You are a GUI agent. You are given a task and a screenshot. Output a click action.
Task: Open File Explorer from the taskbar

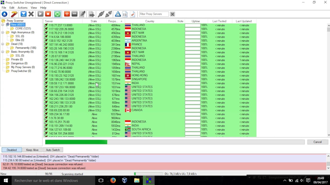point(137,180)
